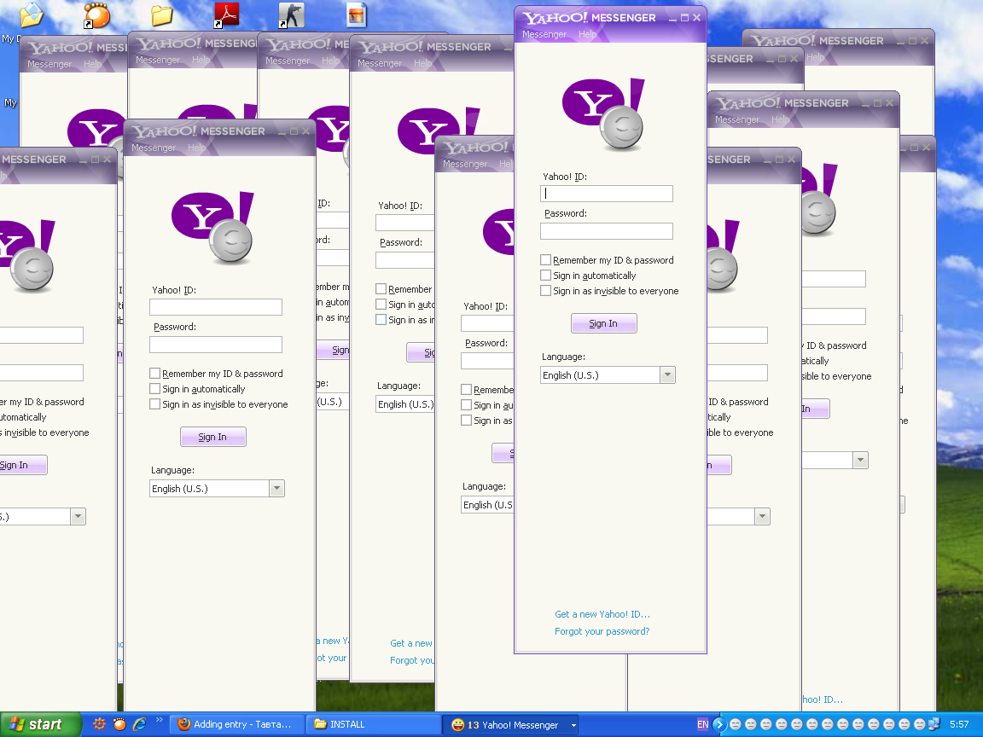Viewport: 983px width, 737px height.
Task: Launch Internet Explorer from quick launch bar
Action: pyautogui.click(x=139, y=724)
